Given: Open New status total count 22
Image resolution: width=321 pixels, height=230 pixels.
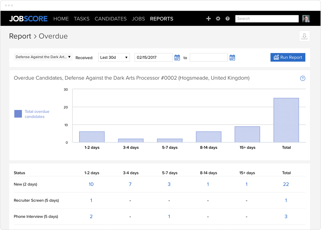Looking at the screenshot, I should [x=286, y=184].
